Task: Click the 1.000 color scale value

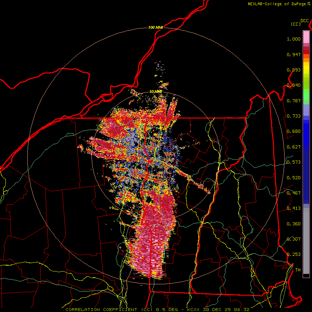Action: tap(294, 39)
